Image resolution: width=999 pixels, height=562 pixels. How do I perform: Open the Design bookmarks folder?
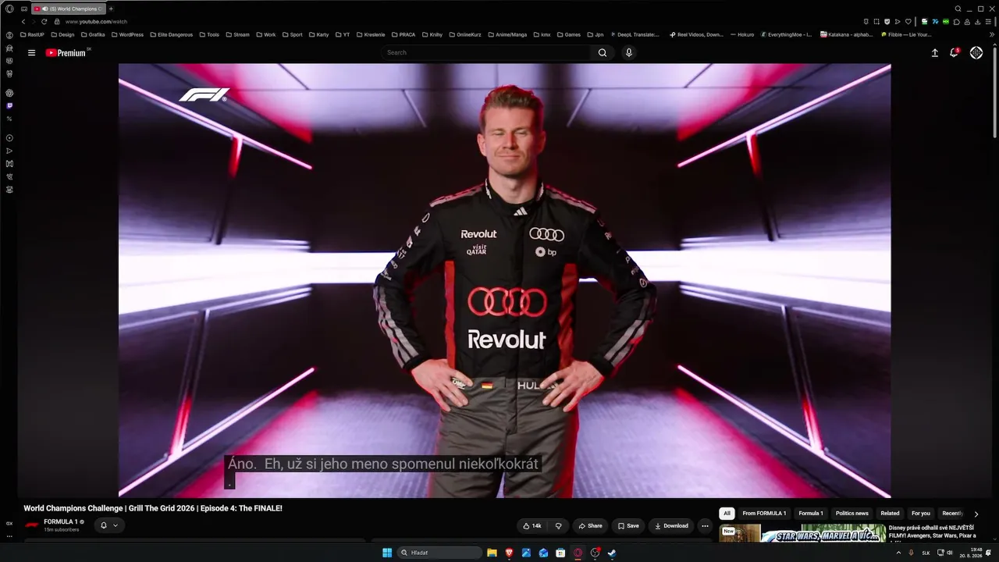point(62,34)
